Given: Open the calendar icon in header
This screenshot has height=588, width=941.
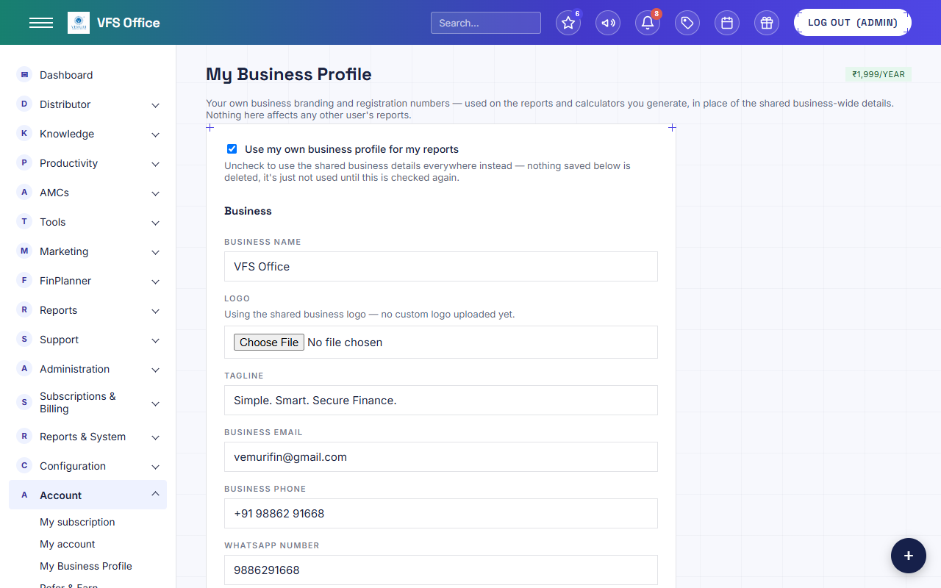Looking at the screenshot, I should coord(727,23).
